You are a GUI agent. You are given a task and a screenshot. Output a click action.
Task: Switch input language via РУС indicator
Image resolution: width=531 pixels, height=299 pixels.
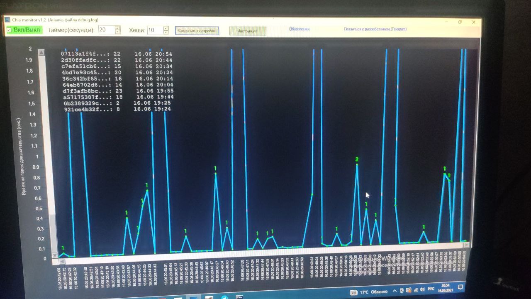pos(431,289)
